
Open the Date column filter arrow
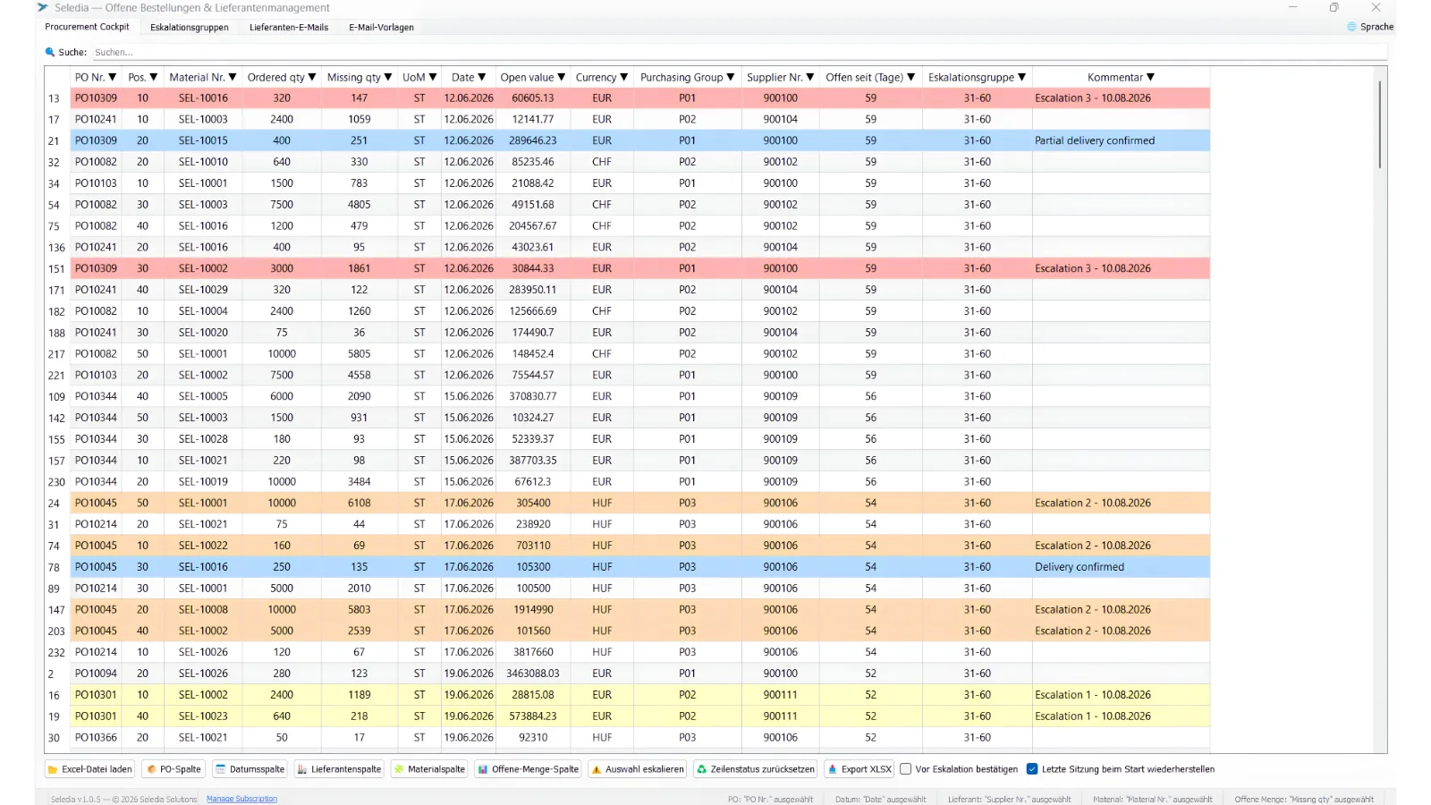click(482, 78)
